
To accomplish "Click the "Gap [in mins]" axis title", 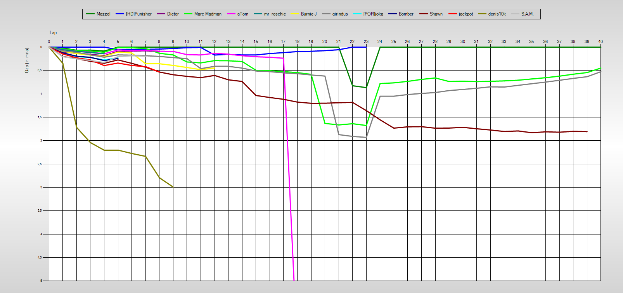I will [27, 60].
